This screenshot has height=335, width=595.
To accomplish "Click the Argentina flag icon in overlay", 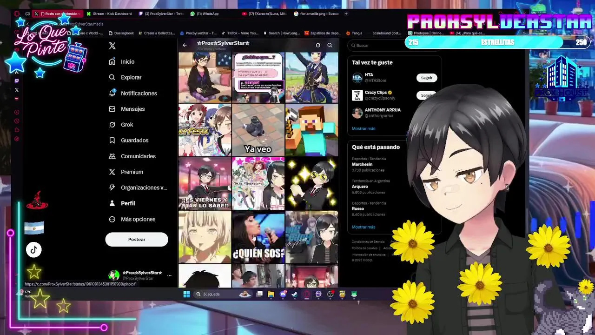I will pyautogui.click(x=34, y=228).
